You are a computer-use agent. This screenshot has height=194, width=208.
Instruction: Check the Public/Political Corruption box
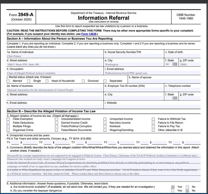57,126
